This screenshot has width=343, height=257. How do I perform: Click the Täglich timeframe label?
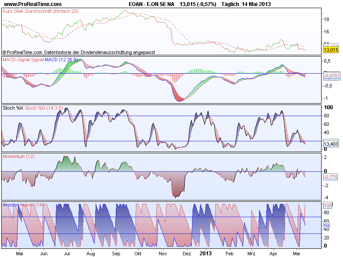[230, 4]
